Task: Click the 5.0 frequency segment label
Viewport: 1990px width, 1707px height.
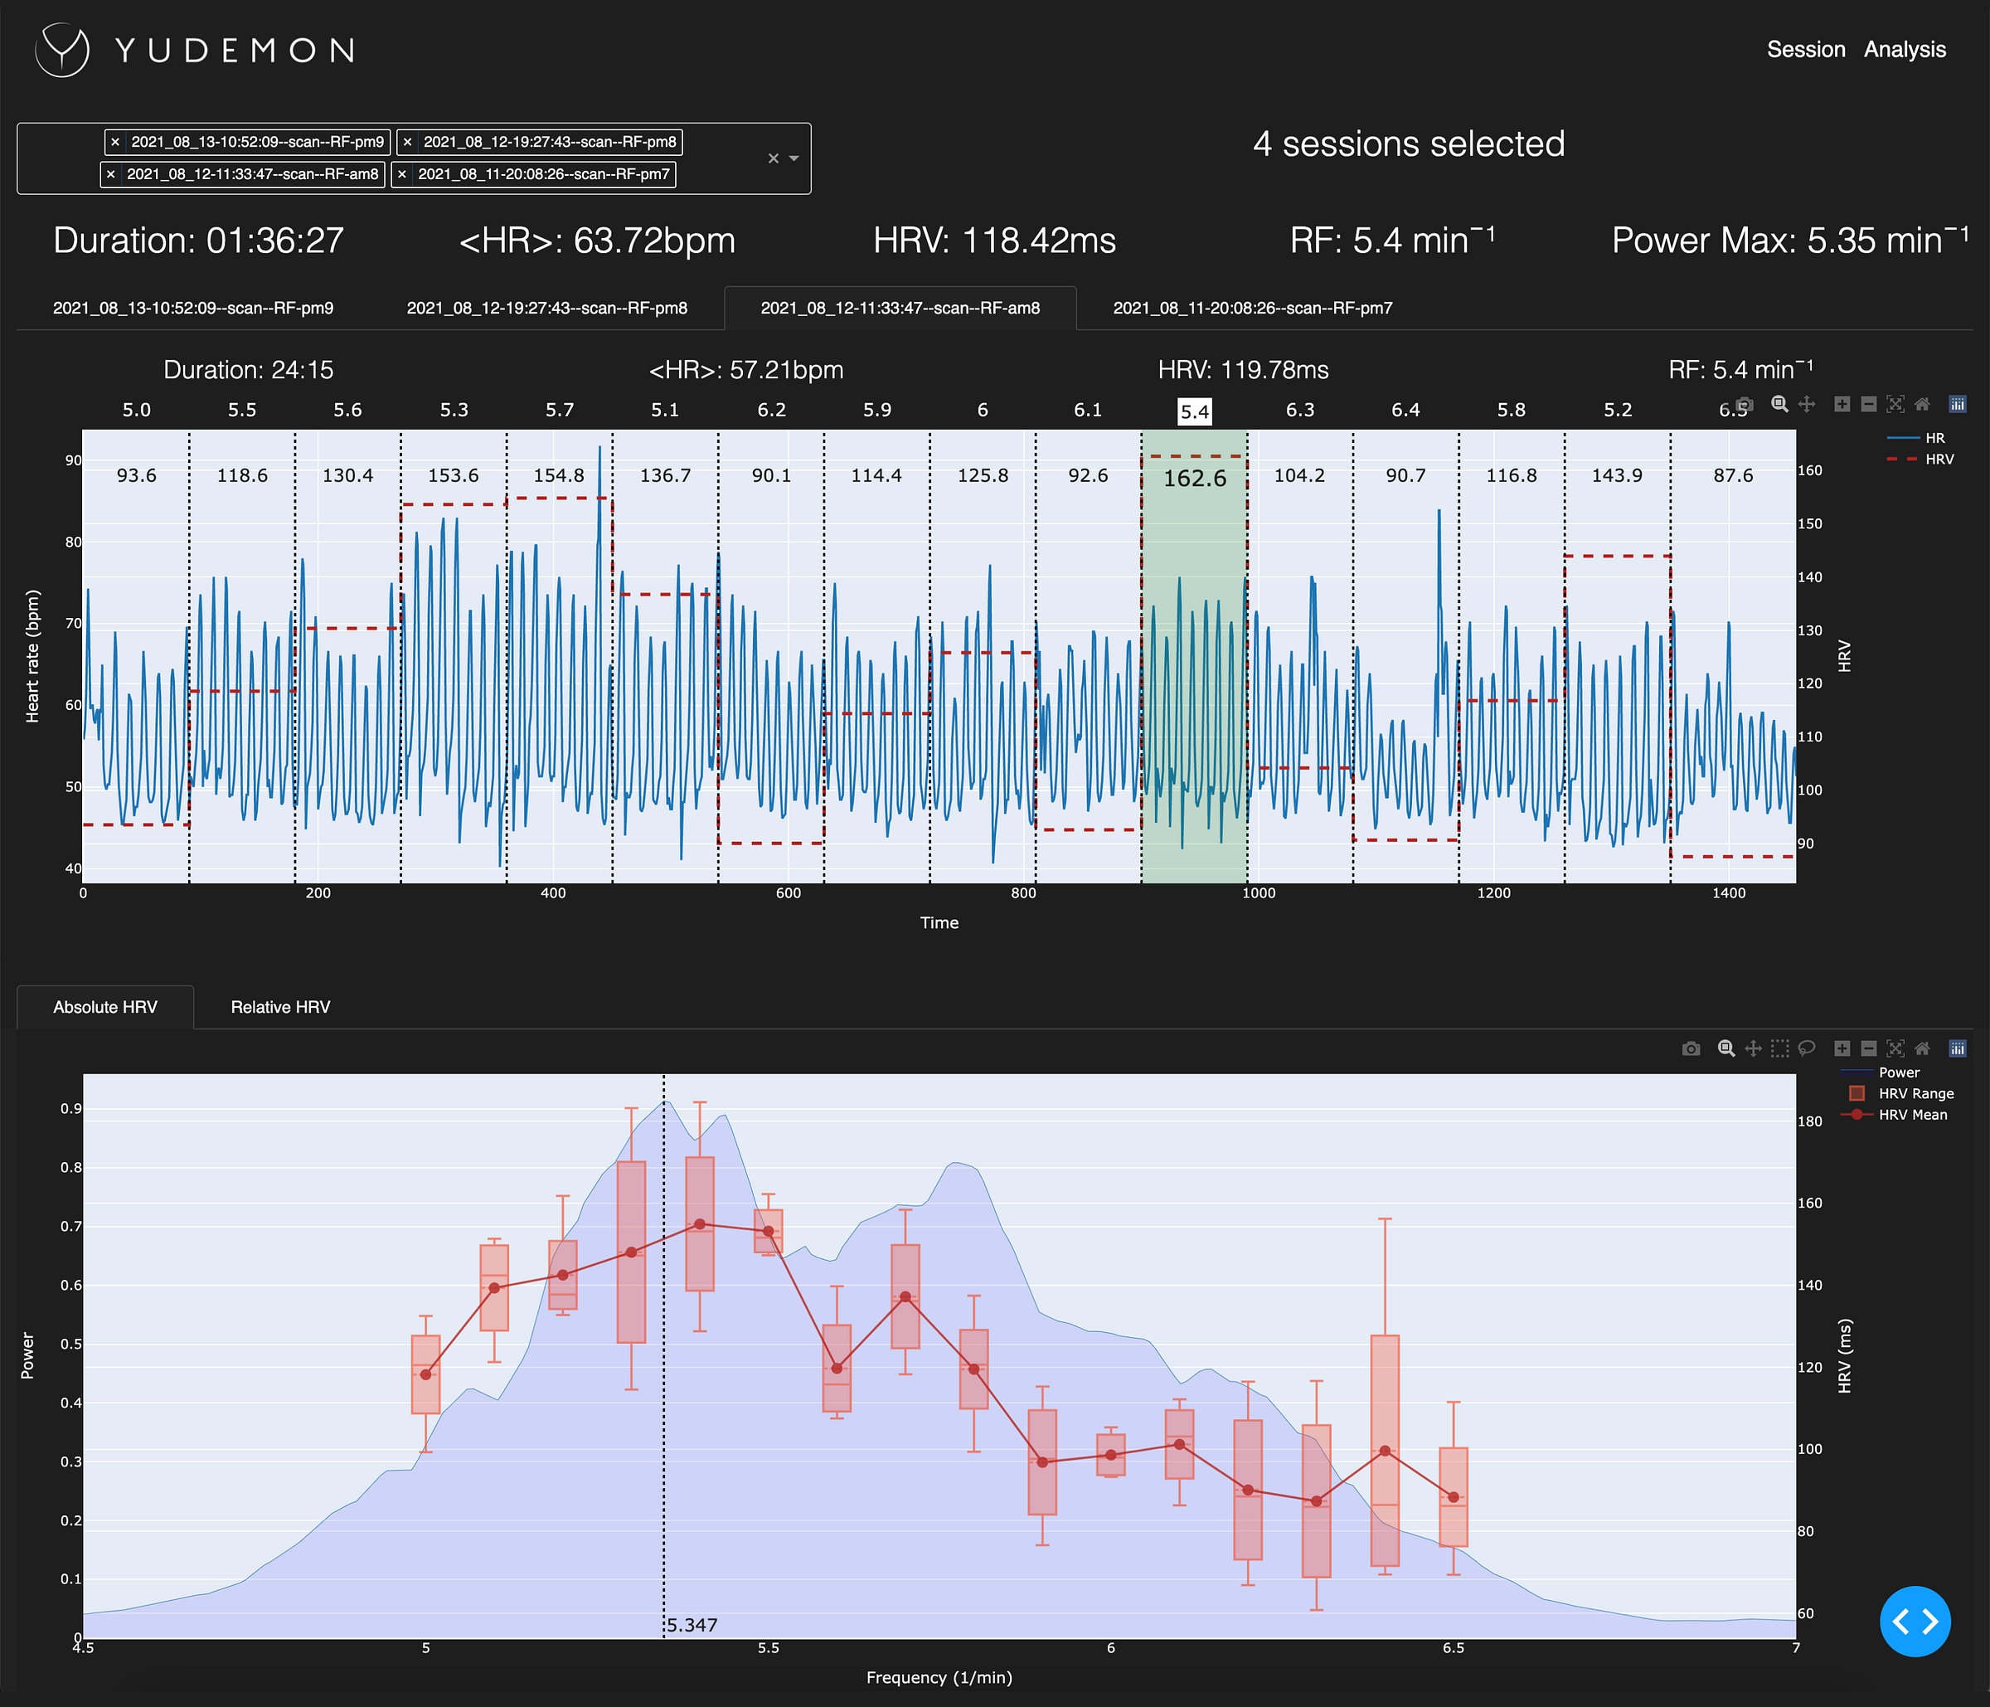Action: pyautogui.click(x=136, y=411)
